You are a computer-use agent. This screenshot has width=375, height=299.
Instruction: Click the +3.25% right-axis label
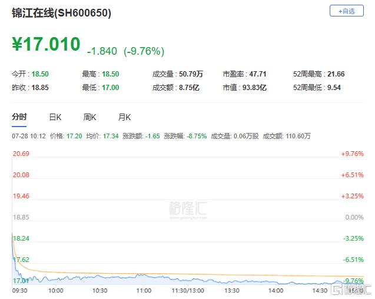point(353,196)
